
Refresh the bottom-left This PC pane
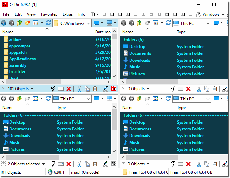48,99
